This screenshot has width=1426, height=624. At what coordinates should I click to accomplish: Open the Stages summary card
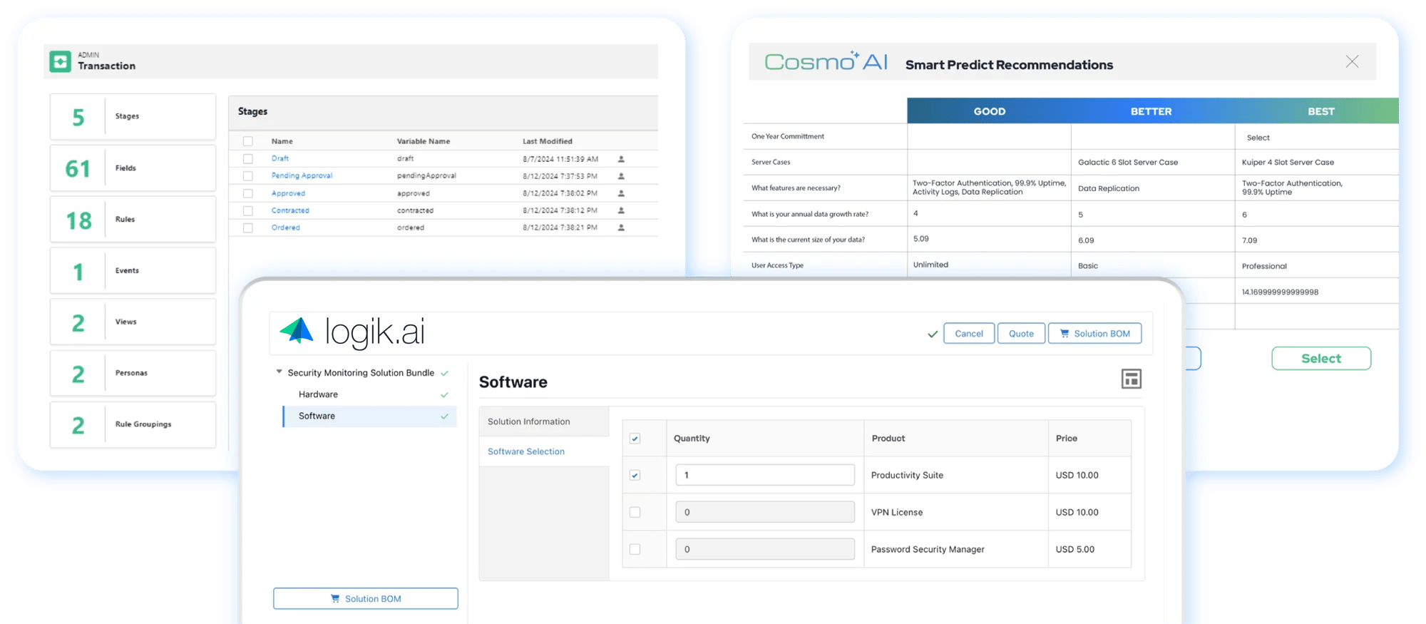click(133, 116)
